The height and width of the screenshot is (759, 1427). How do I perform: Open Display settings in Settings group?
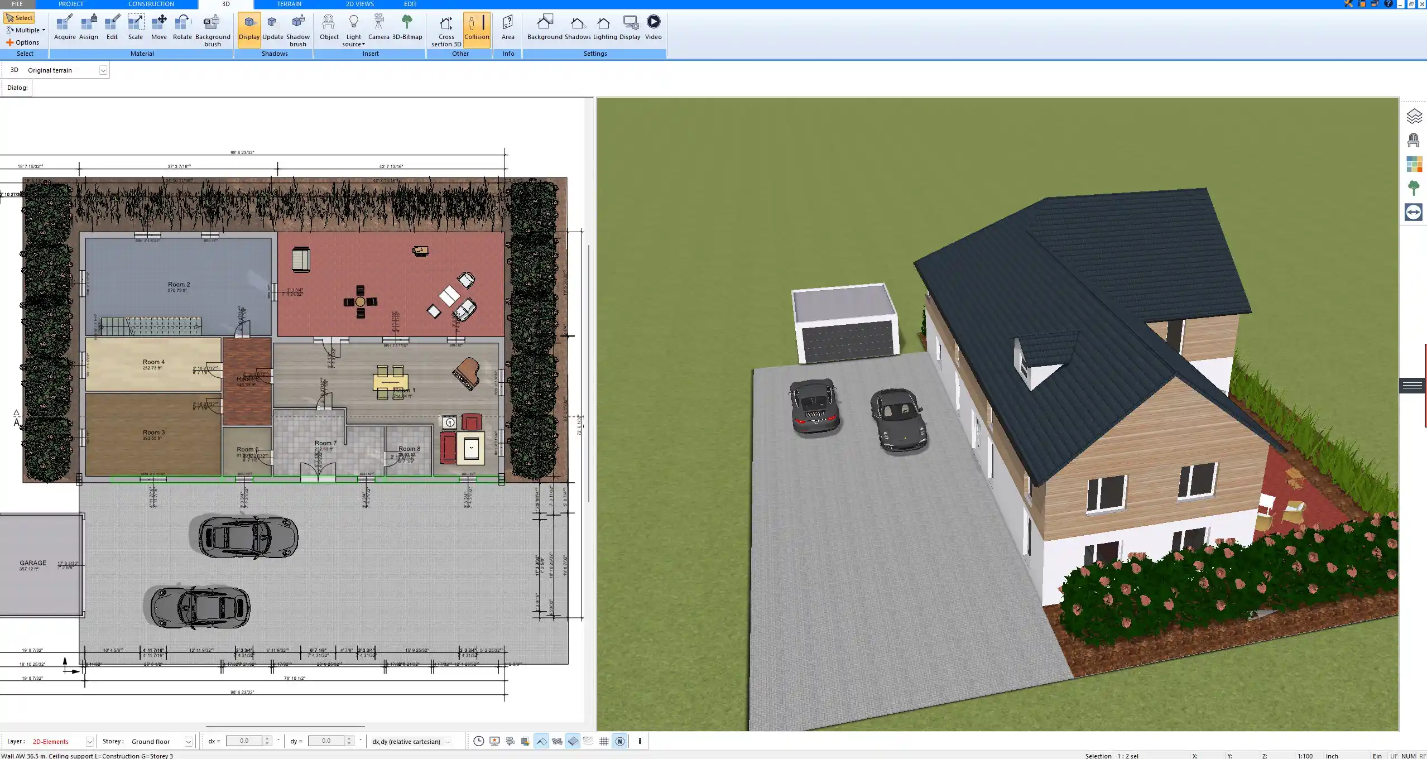pyautogui.click(x=630, y=27)
